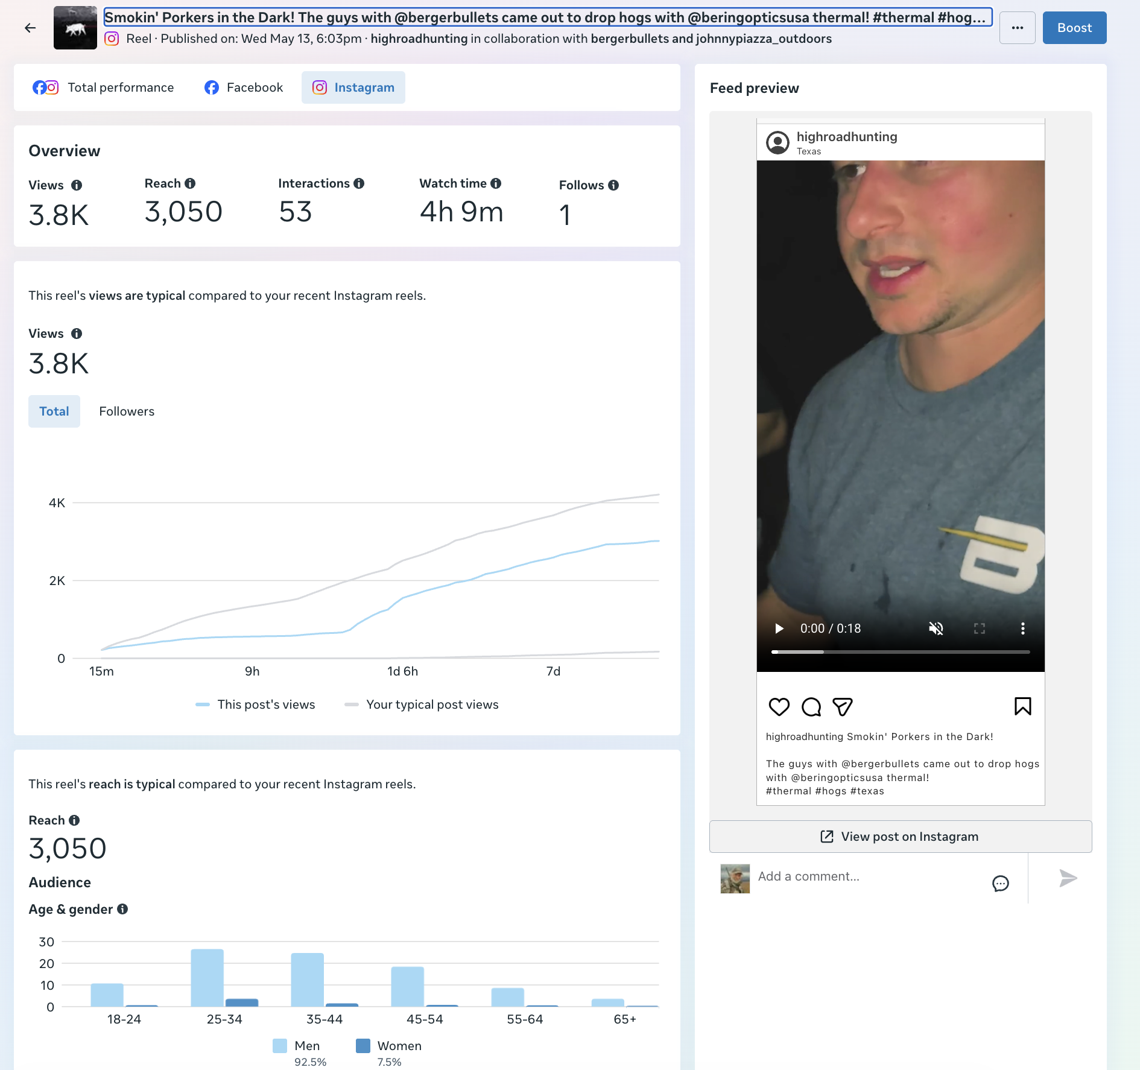
Task: Click the Instagram icon by Reel label
Action: 112,39
